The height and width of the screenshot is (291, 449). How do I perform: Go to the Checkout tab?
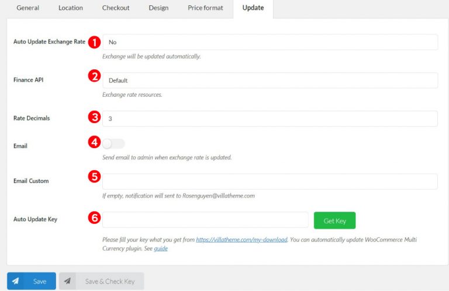(116, 8)
